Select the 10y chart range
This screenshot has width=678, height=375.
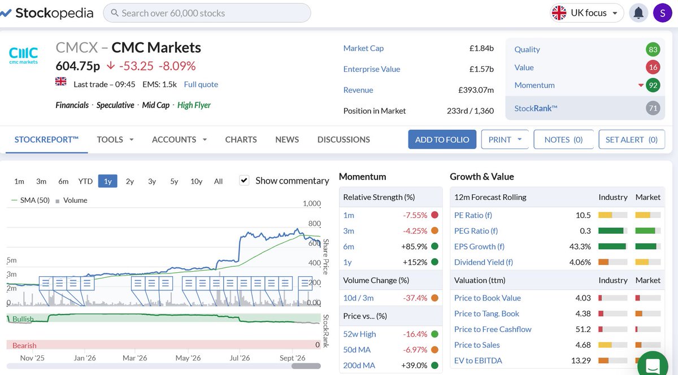pos(196,181)
